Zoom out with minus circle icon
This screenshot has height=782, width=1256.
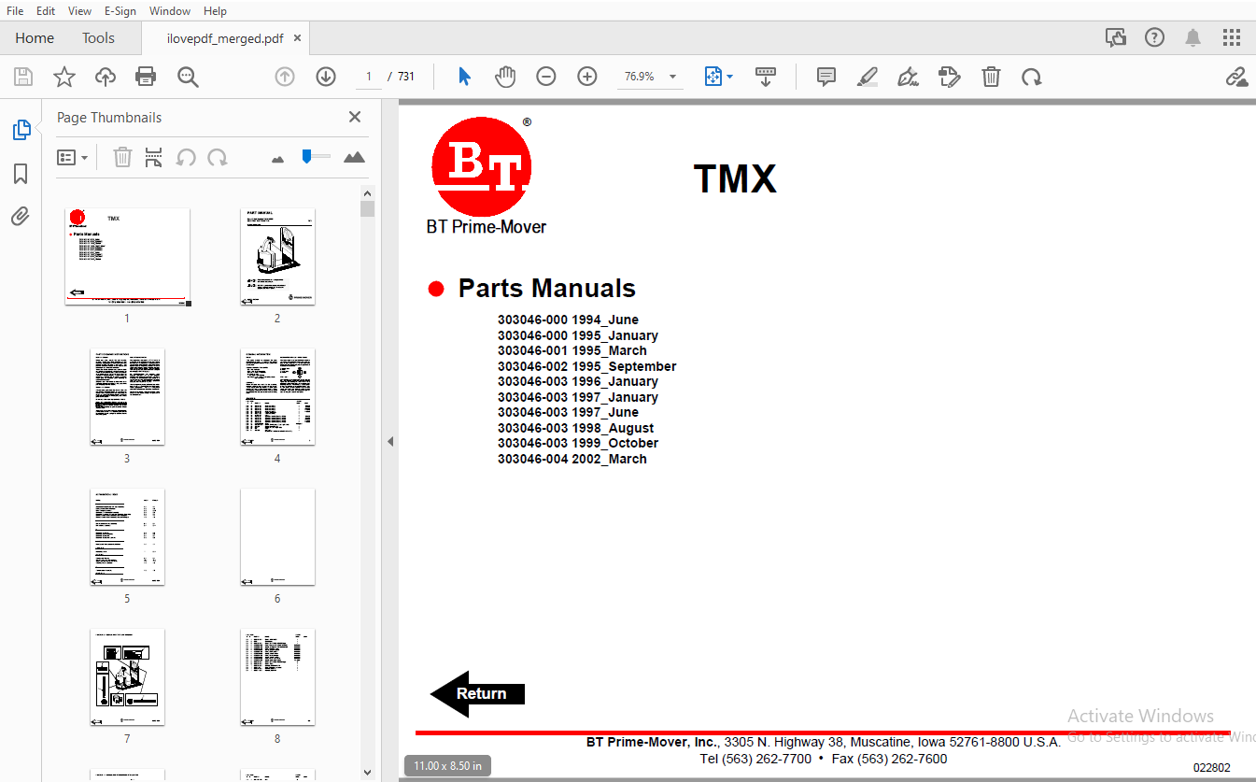[546, 77]
